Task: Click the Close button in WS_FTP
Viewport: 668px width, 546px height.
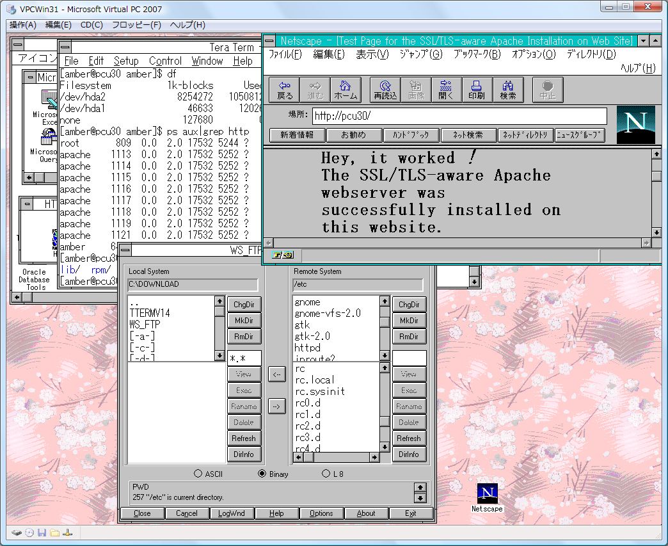Action: tap(142, 513)
